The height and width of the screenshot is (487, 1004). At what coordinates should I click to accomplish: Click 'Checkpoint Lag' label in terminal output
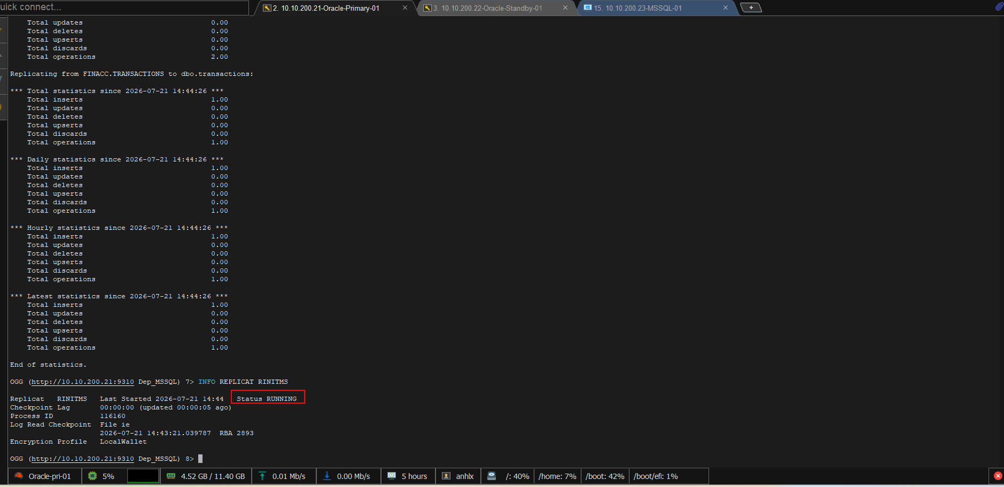coord(40,407)
